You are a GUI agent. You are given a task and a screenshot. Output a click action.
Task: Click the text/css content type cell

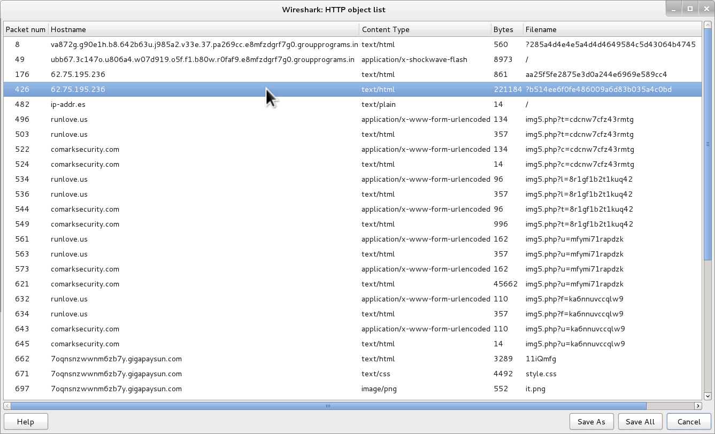(x=376, y=374)
